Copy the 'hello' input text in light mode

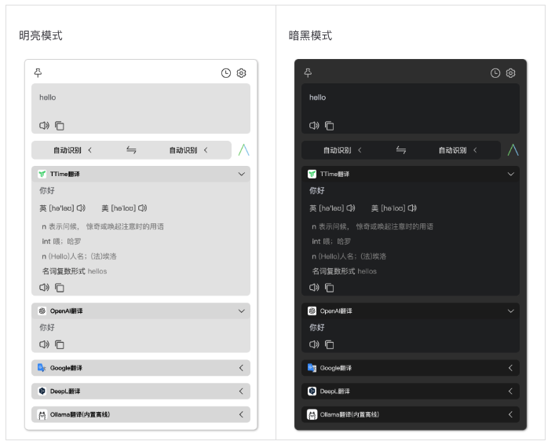[x=60, y=126]
